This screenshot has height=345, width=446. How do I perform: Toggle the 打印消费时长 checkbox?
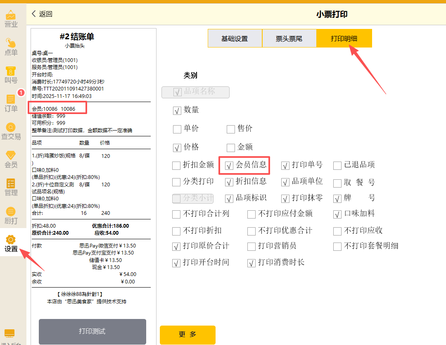(x=252, y=263)
